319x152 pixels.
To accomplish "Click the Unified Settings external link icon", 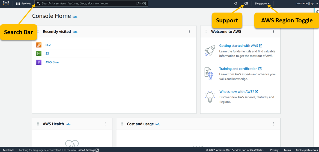I will [x=97, y=150].
